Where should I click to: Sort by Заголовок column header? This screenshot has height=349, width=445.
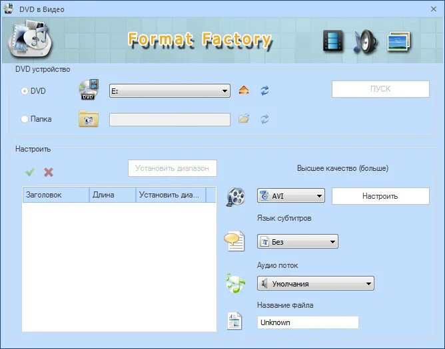[56, 195]
